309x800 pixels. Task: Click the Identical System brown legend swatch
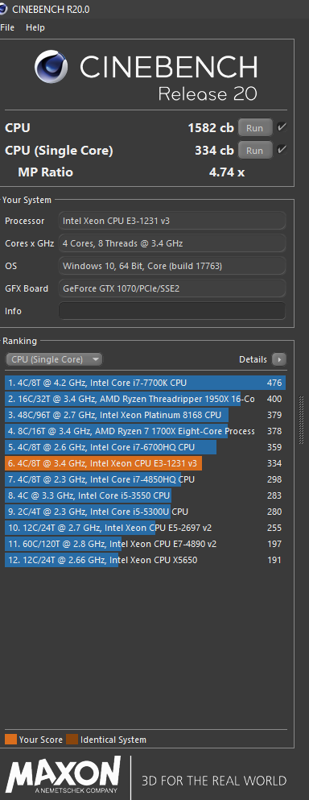tap(72, 740)
